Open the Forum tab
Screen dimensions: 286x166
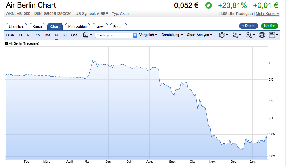(x=118, y=27)
